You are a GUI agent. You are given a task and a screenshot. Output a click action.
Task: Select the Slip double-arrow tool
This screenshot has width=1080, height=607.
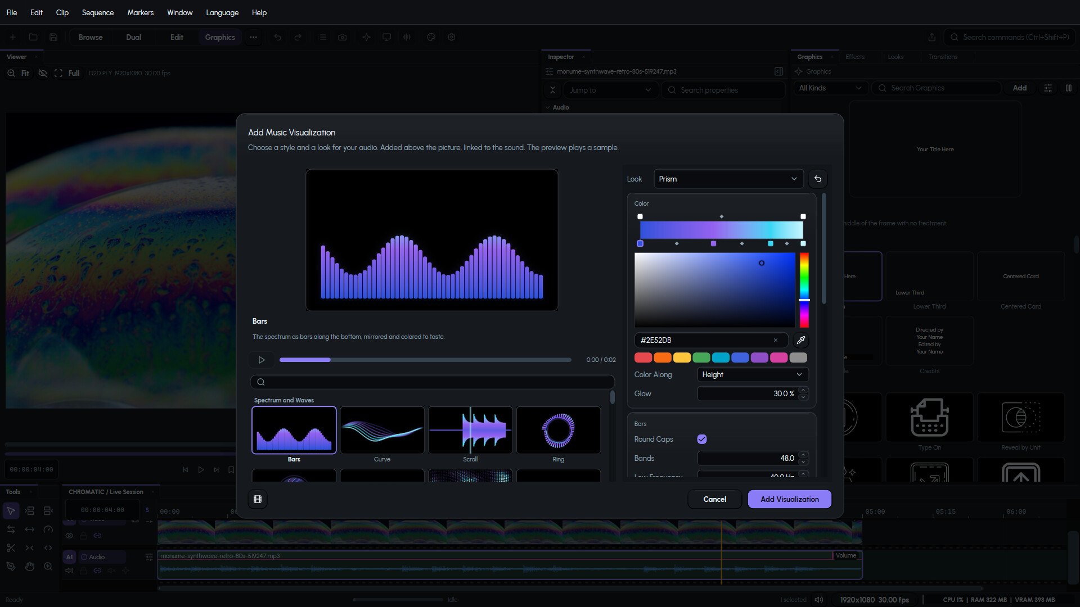30,529
